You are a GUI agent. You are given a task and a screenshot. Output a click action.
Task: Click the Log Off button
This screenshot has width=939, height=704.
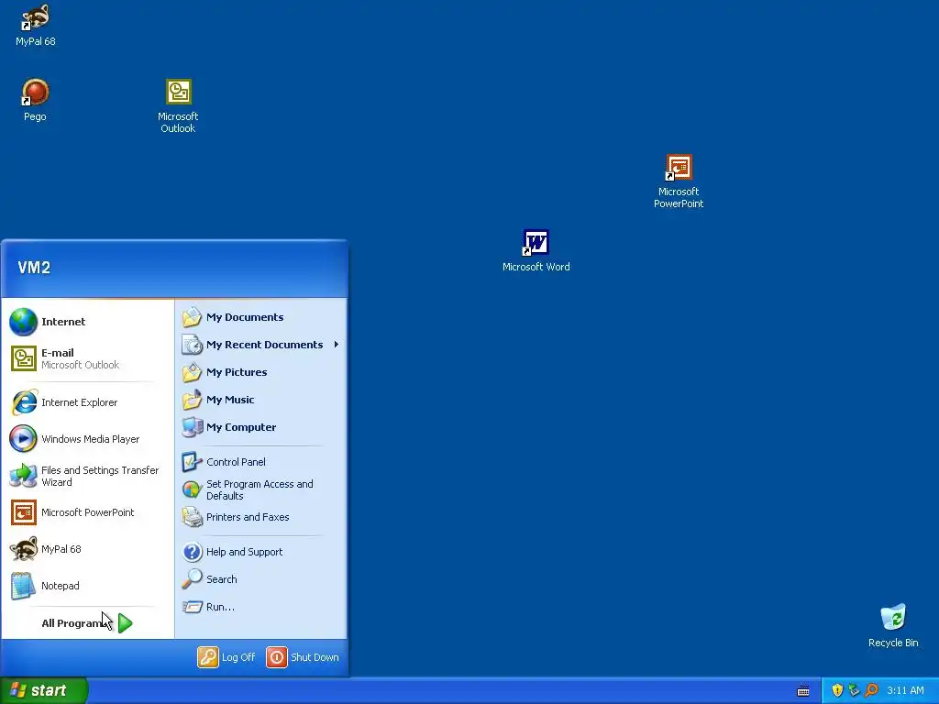point(226,656)
